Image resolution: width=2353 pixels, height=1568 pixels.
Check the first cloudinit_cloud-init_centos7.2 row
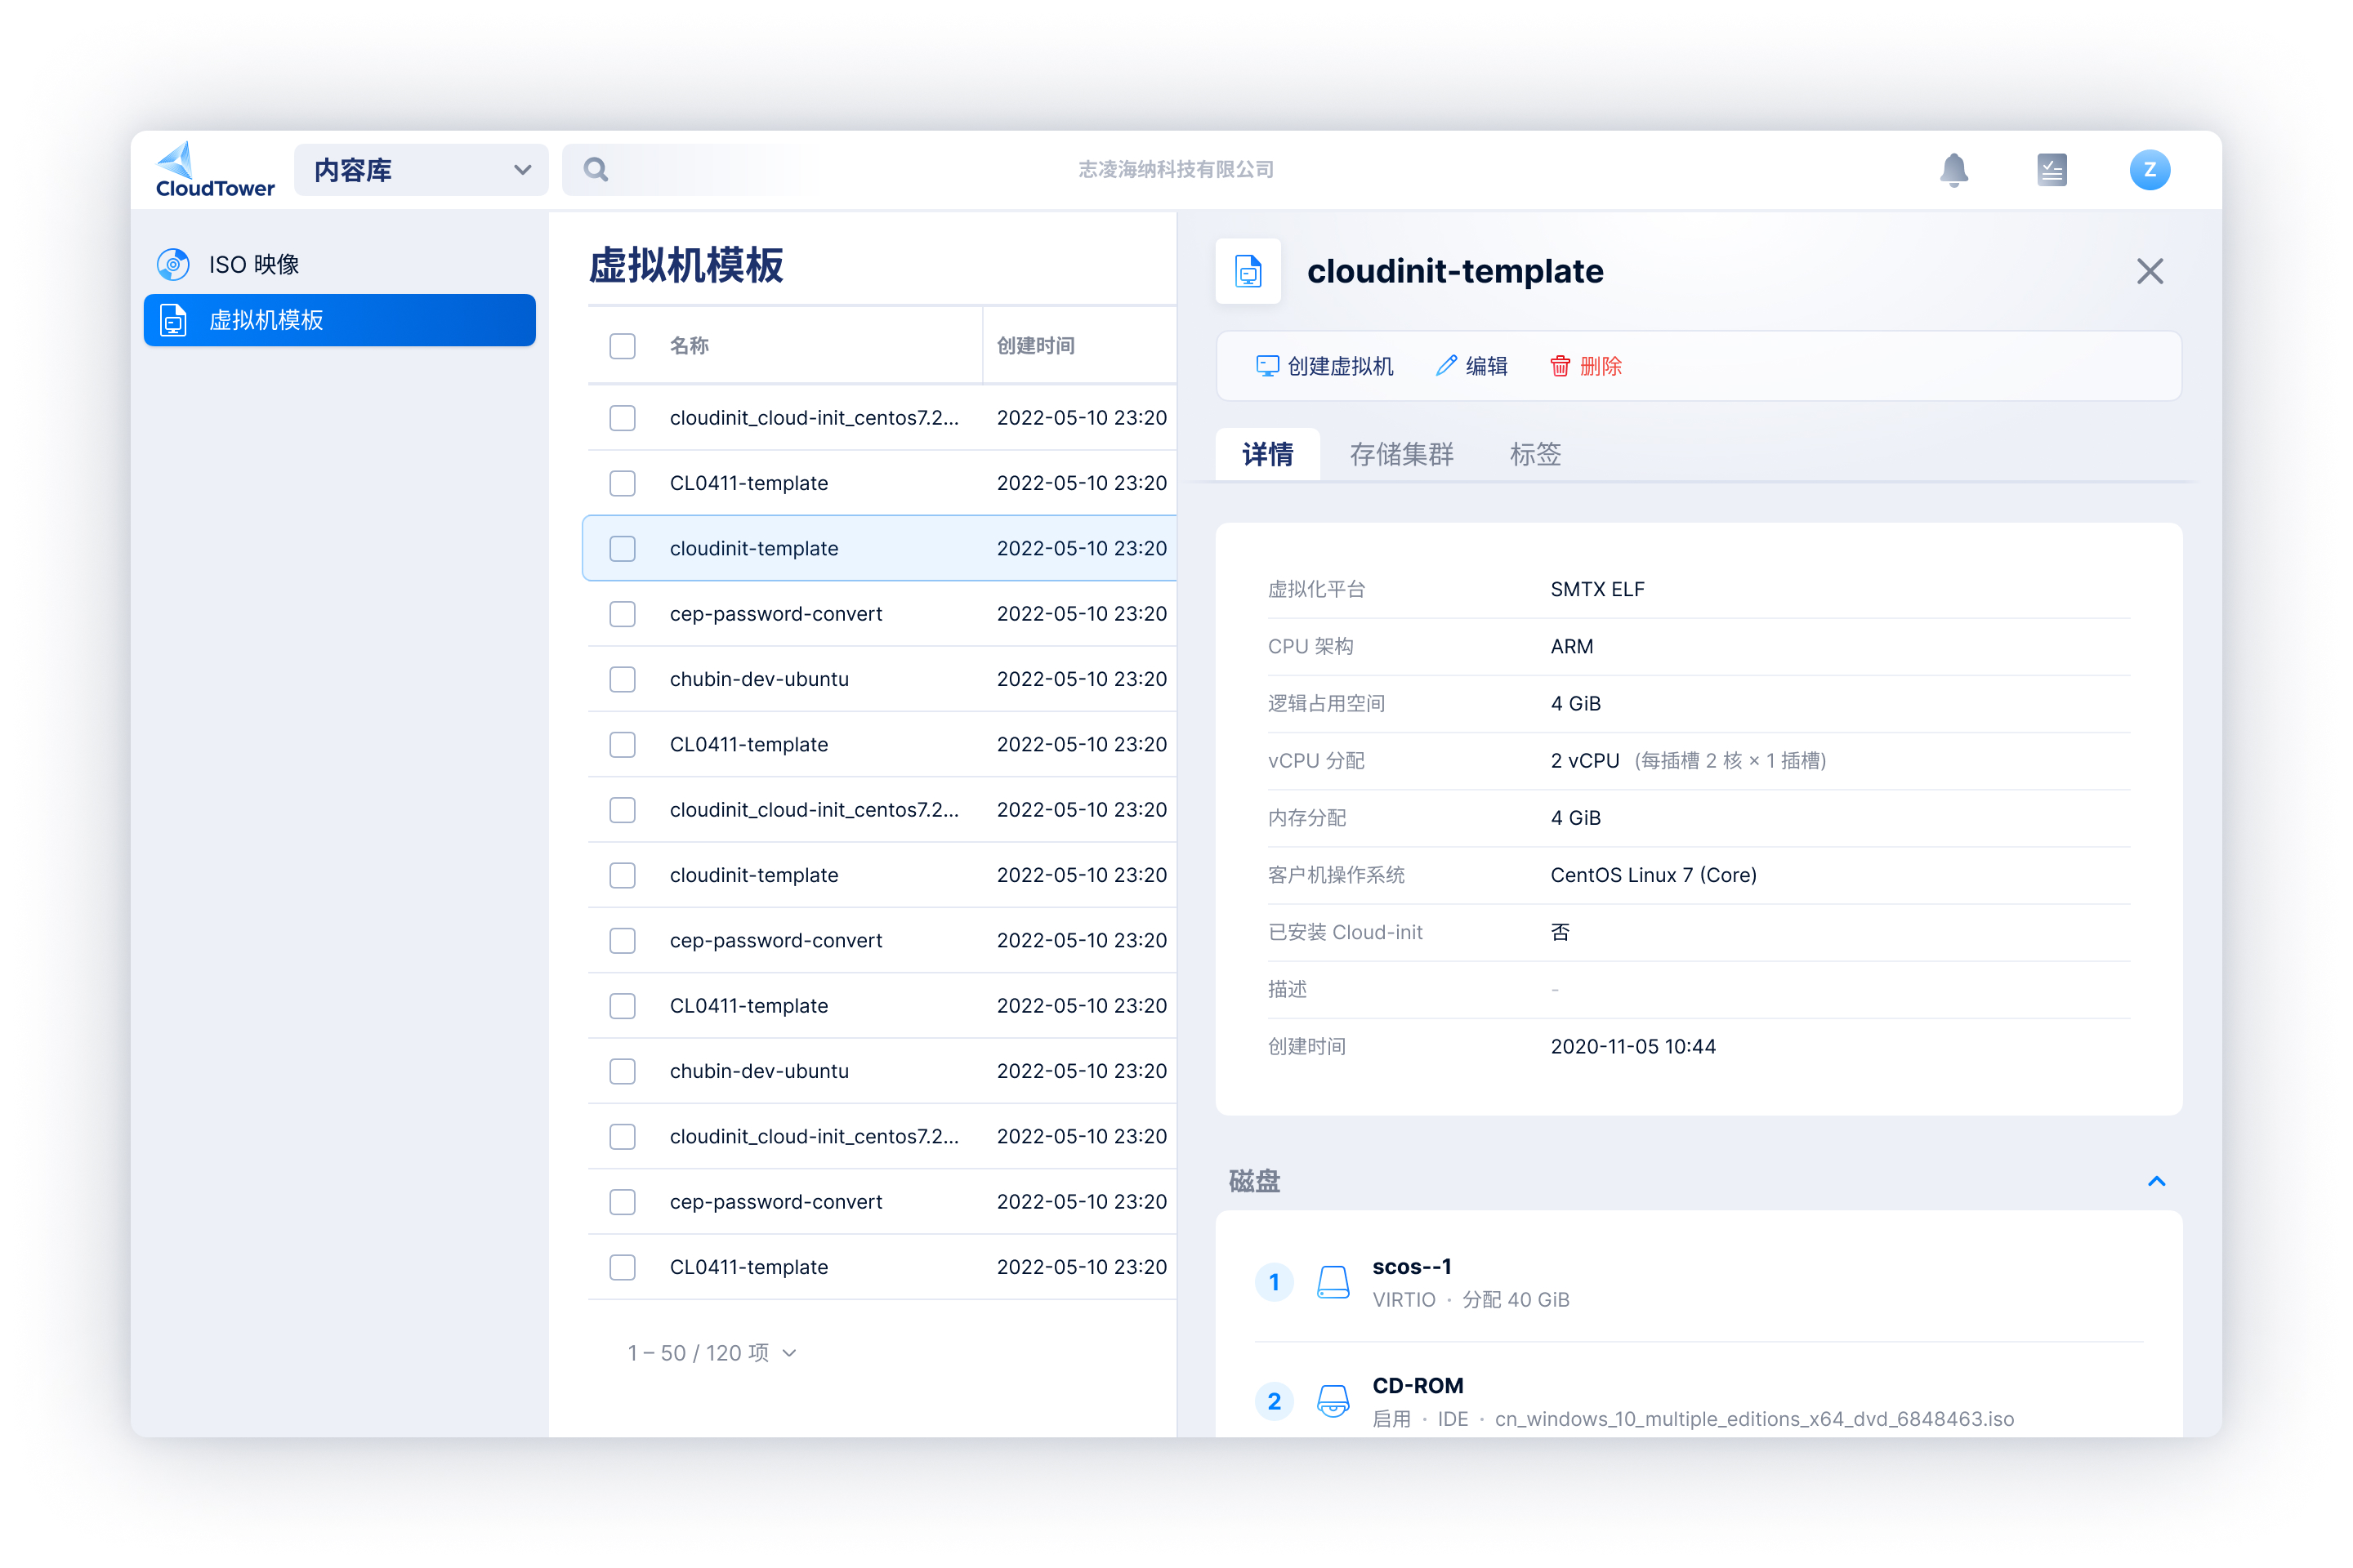[x=623, y=418]
